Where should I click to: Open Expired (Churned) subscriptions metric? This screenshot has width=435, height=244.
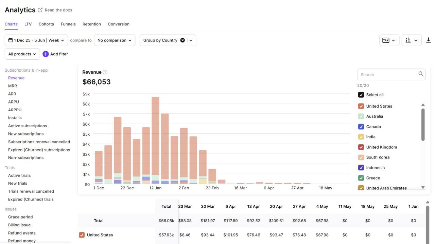[x=39, y=150]
